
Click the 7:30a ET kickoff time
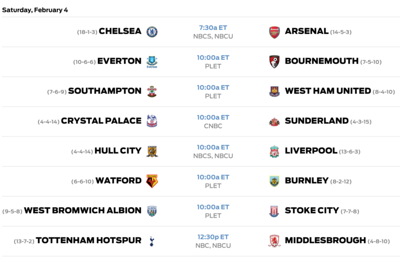tap(213, 28)
